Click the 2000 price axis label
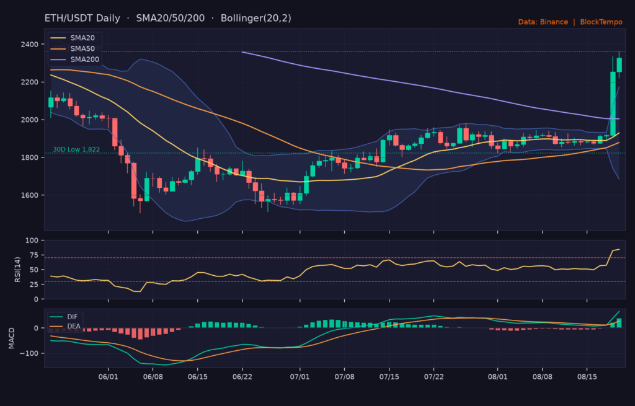635x406 pixels. click(30, 120)
